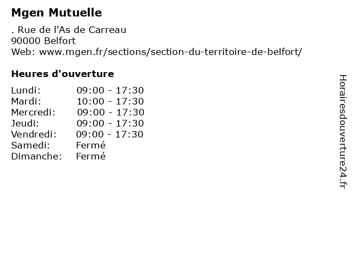The width and height of the screenshot is (352, 264).
Task: Click the Samedi Fermé status
Action: pos(91,145)
